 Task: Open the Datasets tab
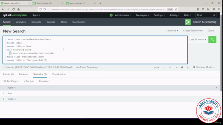pyautogui.click(x=36, y=22)
